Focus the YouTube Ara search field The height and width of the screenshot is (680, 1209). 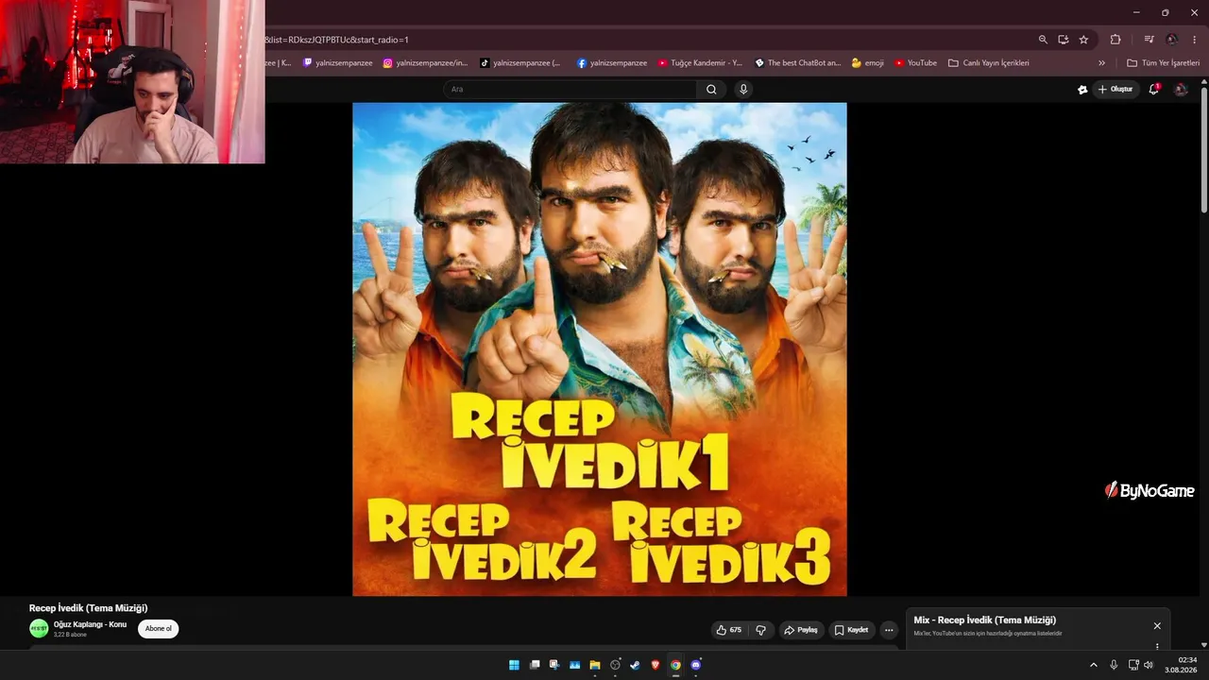(x=570, y=90)
